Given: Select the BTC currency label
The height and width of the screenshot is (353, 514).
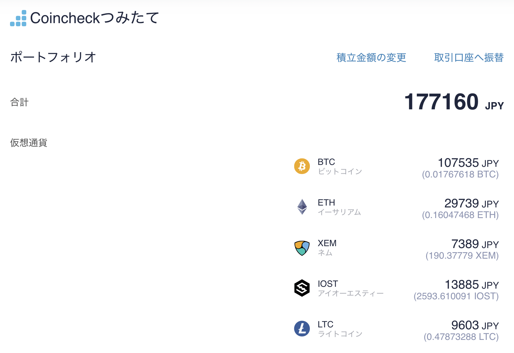Looking at the screenshot, I should [326, 162].
